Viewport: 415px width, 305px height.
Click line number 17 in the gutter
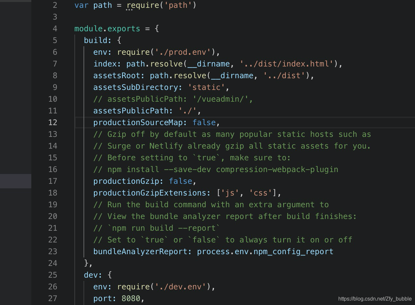(x=53, y=181)
